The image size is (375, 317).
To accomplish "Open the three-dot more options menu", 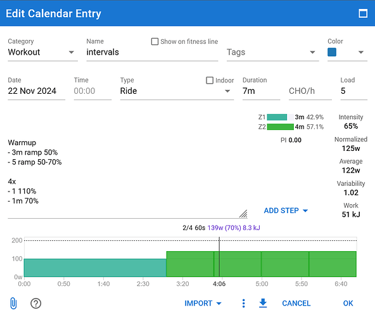I will click(x=243, y=303).
